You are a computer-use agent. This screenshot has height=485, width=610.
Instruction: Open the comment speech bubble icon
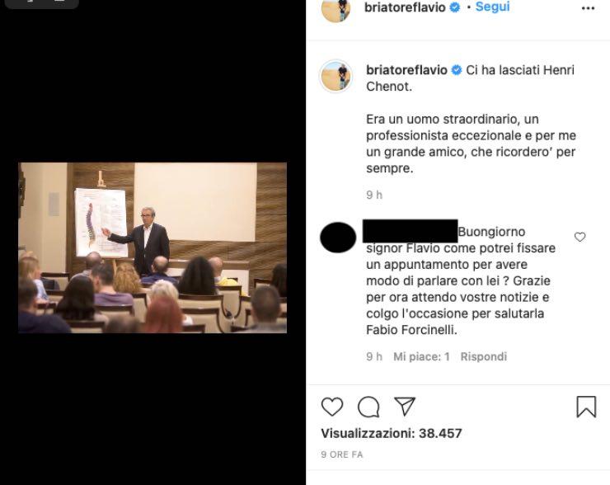[368, 407]
